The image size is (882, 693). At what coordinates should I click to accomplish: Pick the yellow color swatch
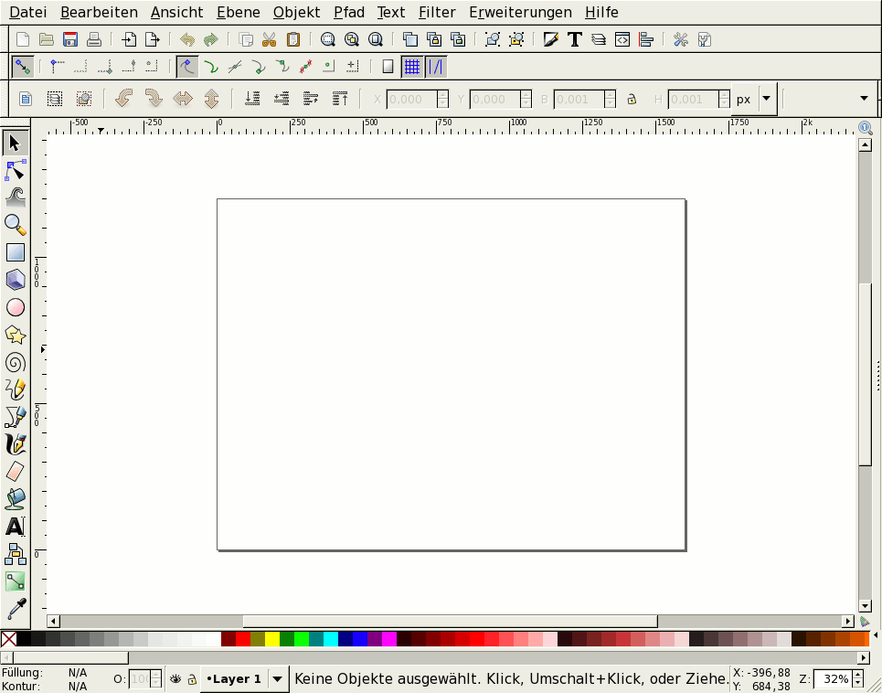[272, 639]
